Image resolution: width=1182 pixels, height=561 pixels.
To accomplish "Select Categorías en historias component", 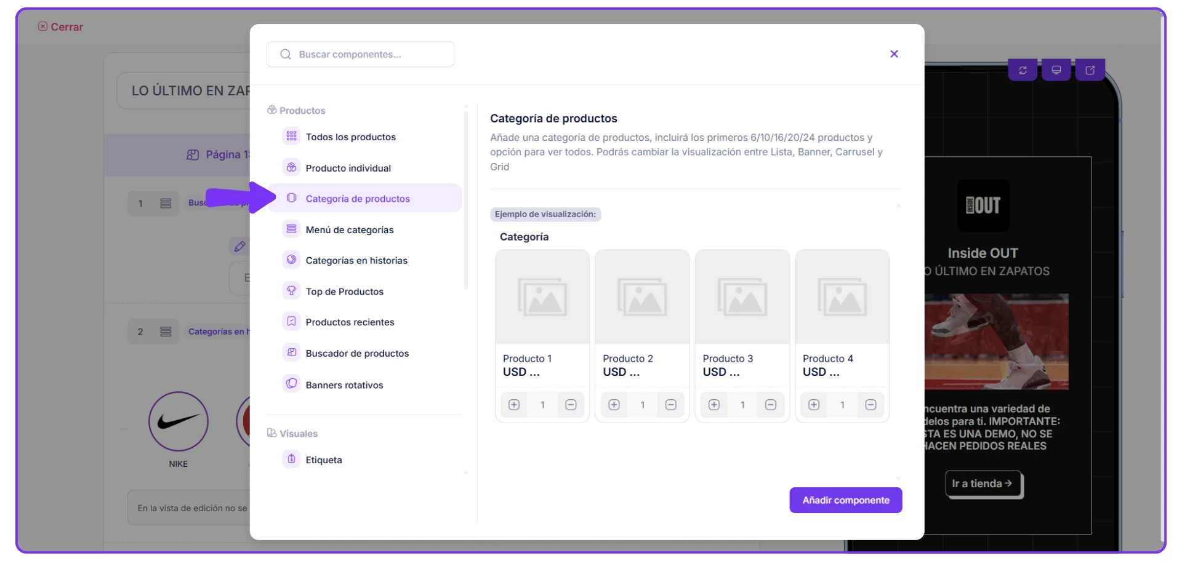I will pyautogui.click(x=356, y=261).
